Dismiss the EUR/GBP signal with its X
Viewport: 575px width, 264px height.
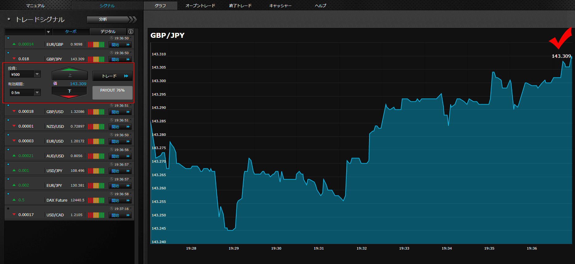(131, 38)
